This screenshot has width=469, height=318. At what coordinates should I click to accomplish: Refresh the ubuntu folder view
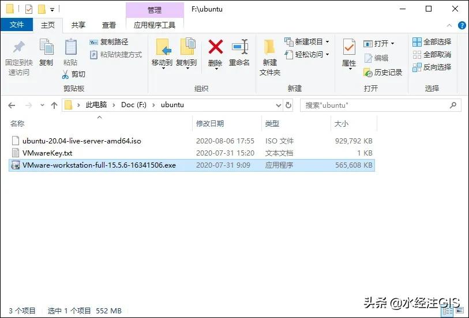(288, 105)
